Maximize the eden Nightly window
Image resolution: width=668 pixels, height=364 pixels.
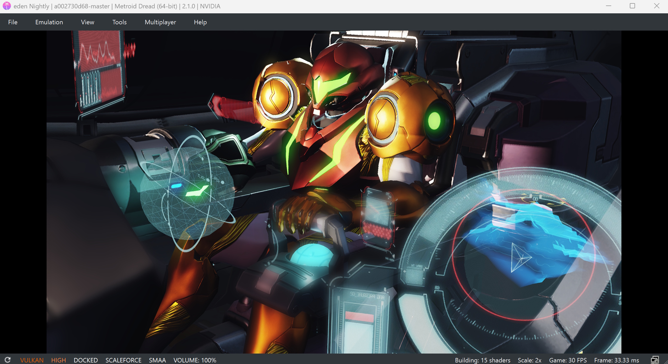(x=632, y=6)
